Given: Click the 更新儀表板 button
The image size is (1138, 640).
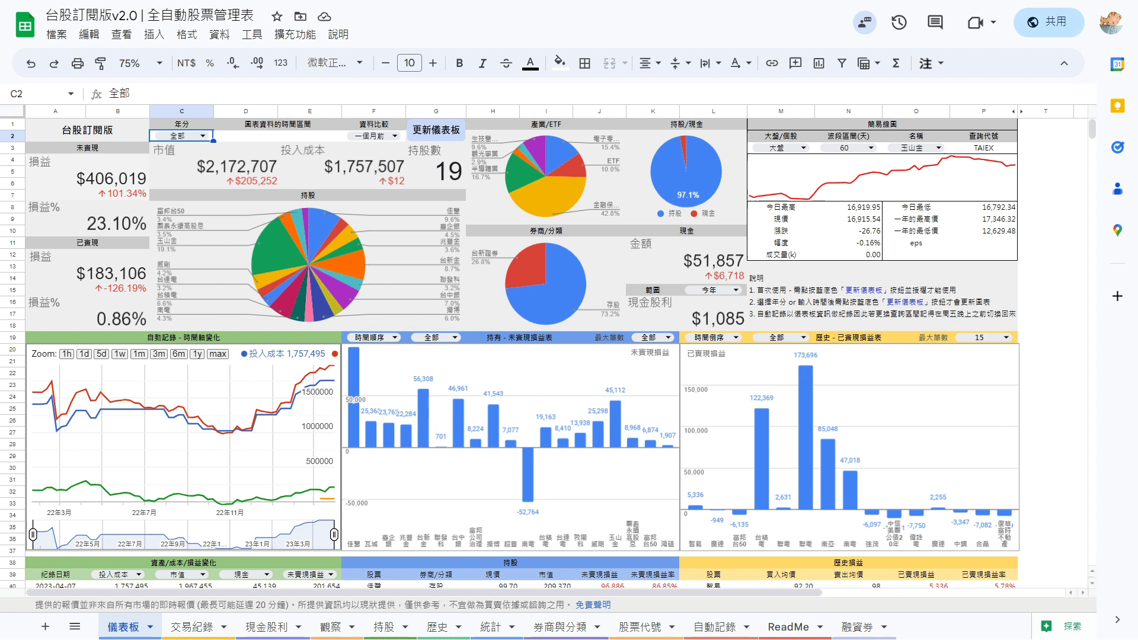Looking at the screenshot, I should [436, 130].
